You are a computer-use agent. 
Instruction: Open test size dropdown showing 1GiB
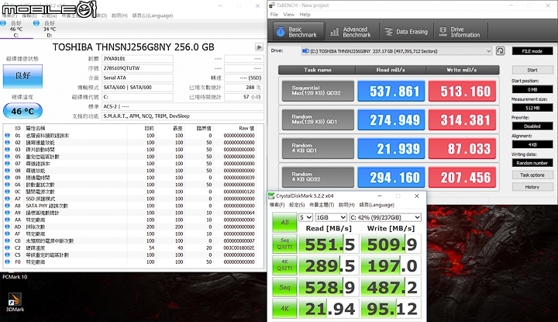click(331, 217)
